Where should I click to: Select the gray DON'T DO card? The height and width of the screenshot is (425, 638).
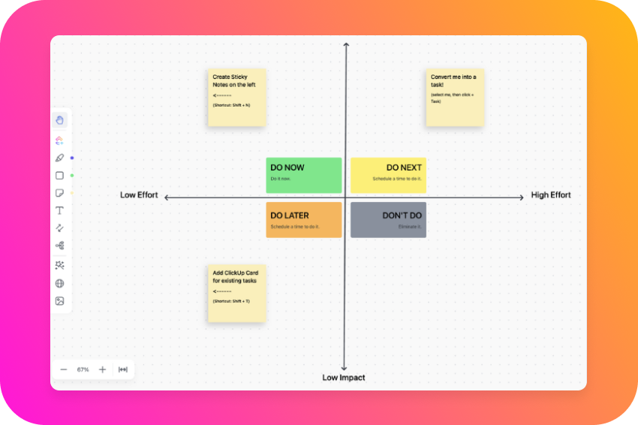click(x=388, y=220)
